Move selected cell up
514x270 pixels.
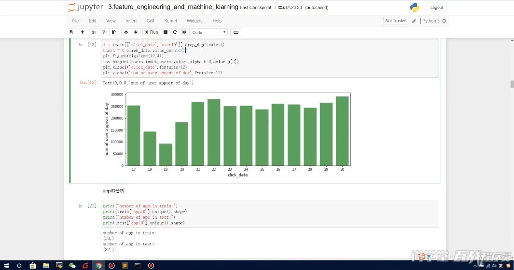126,32
